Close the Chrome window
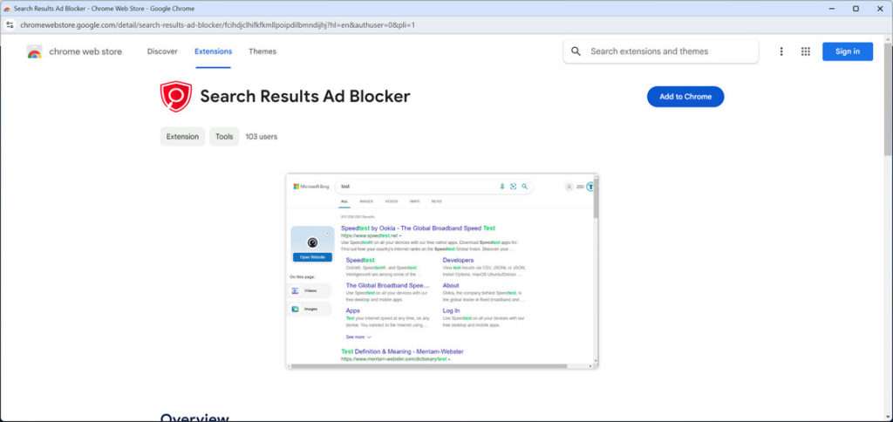Image resolution: width=893 pixels, height=422 pixels. click(x=880, y=9)
